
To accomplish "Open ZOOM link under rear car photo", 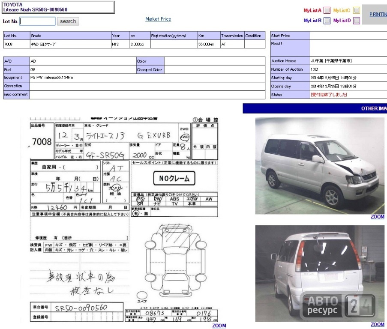I will coord(378,325).
